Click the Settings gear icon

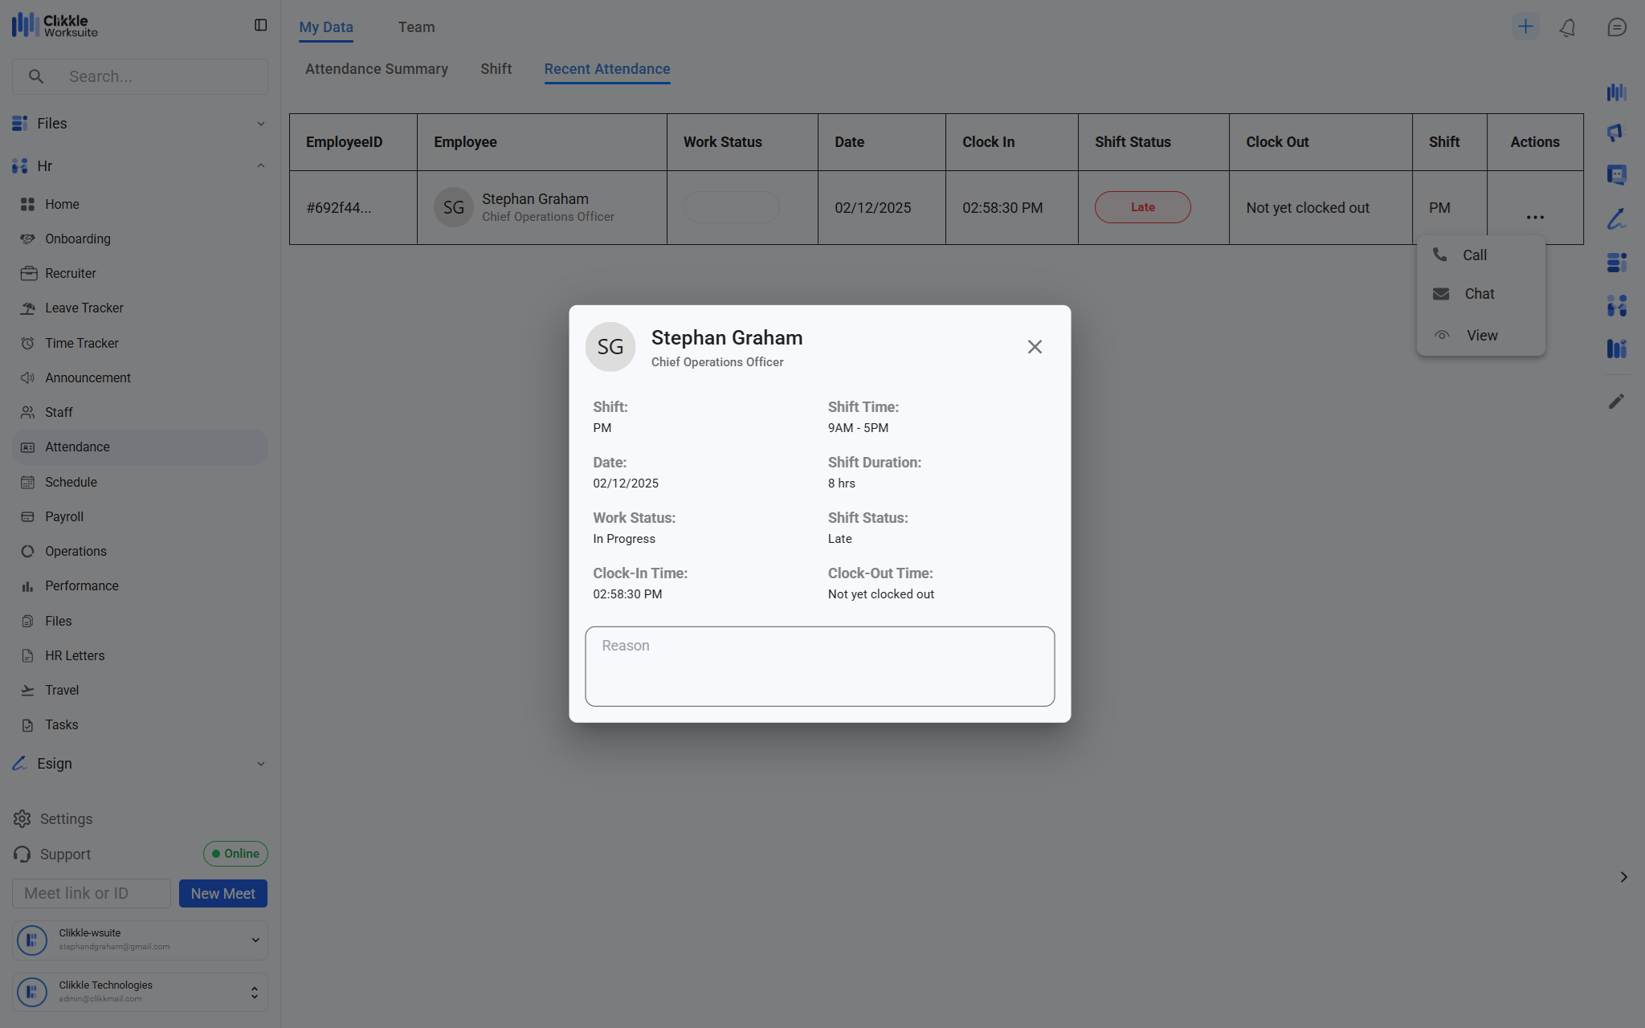tap(22, 818)
